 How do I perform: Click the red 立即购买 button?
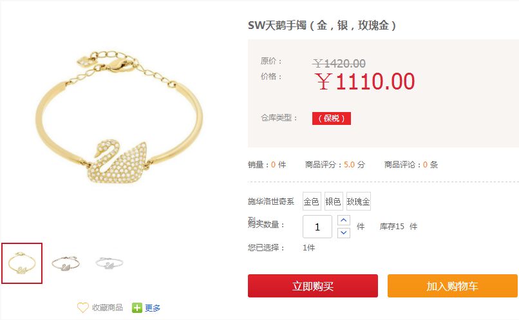313,286
